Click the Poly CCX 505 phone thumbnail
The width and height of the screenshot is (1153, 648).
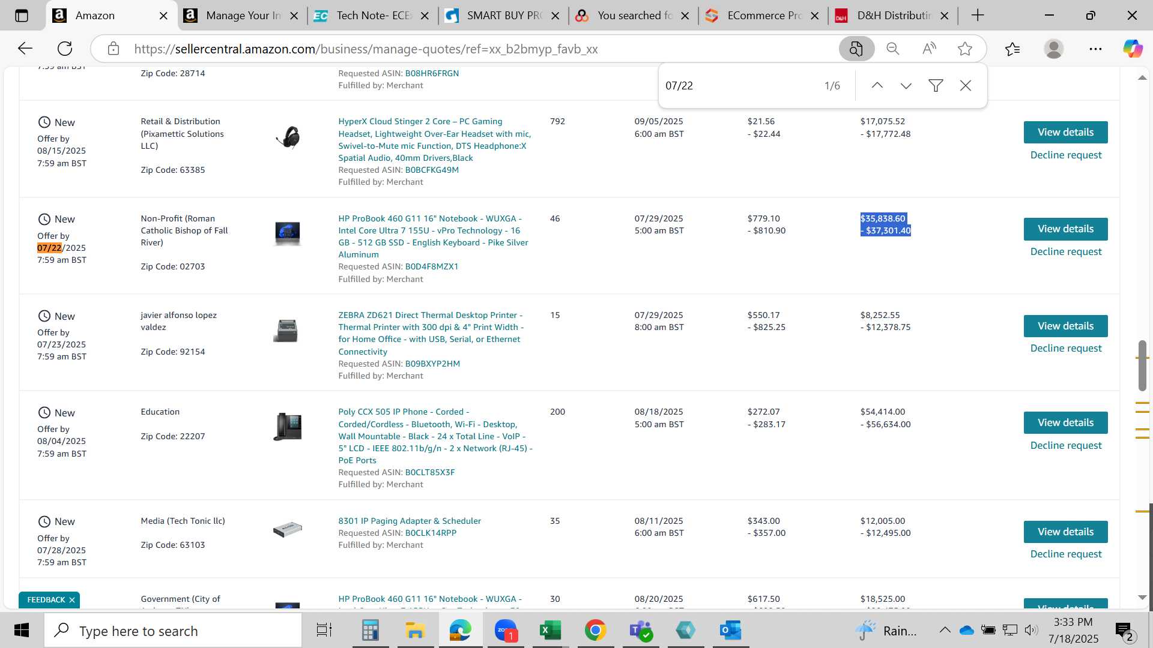tap(288, 427)
